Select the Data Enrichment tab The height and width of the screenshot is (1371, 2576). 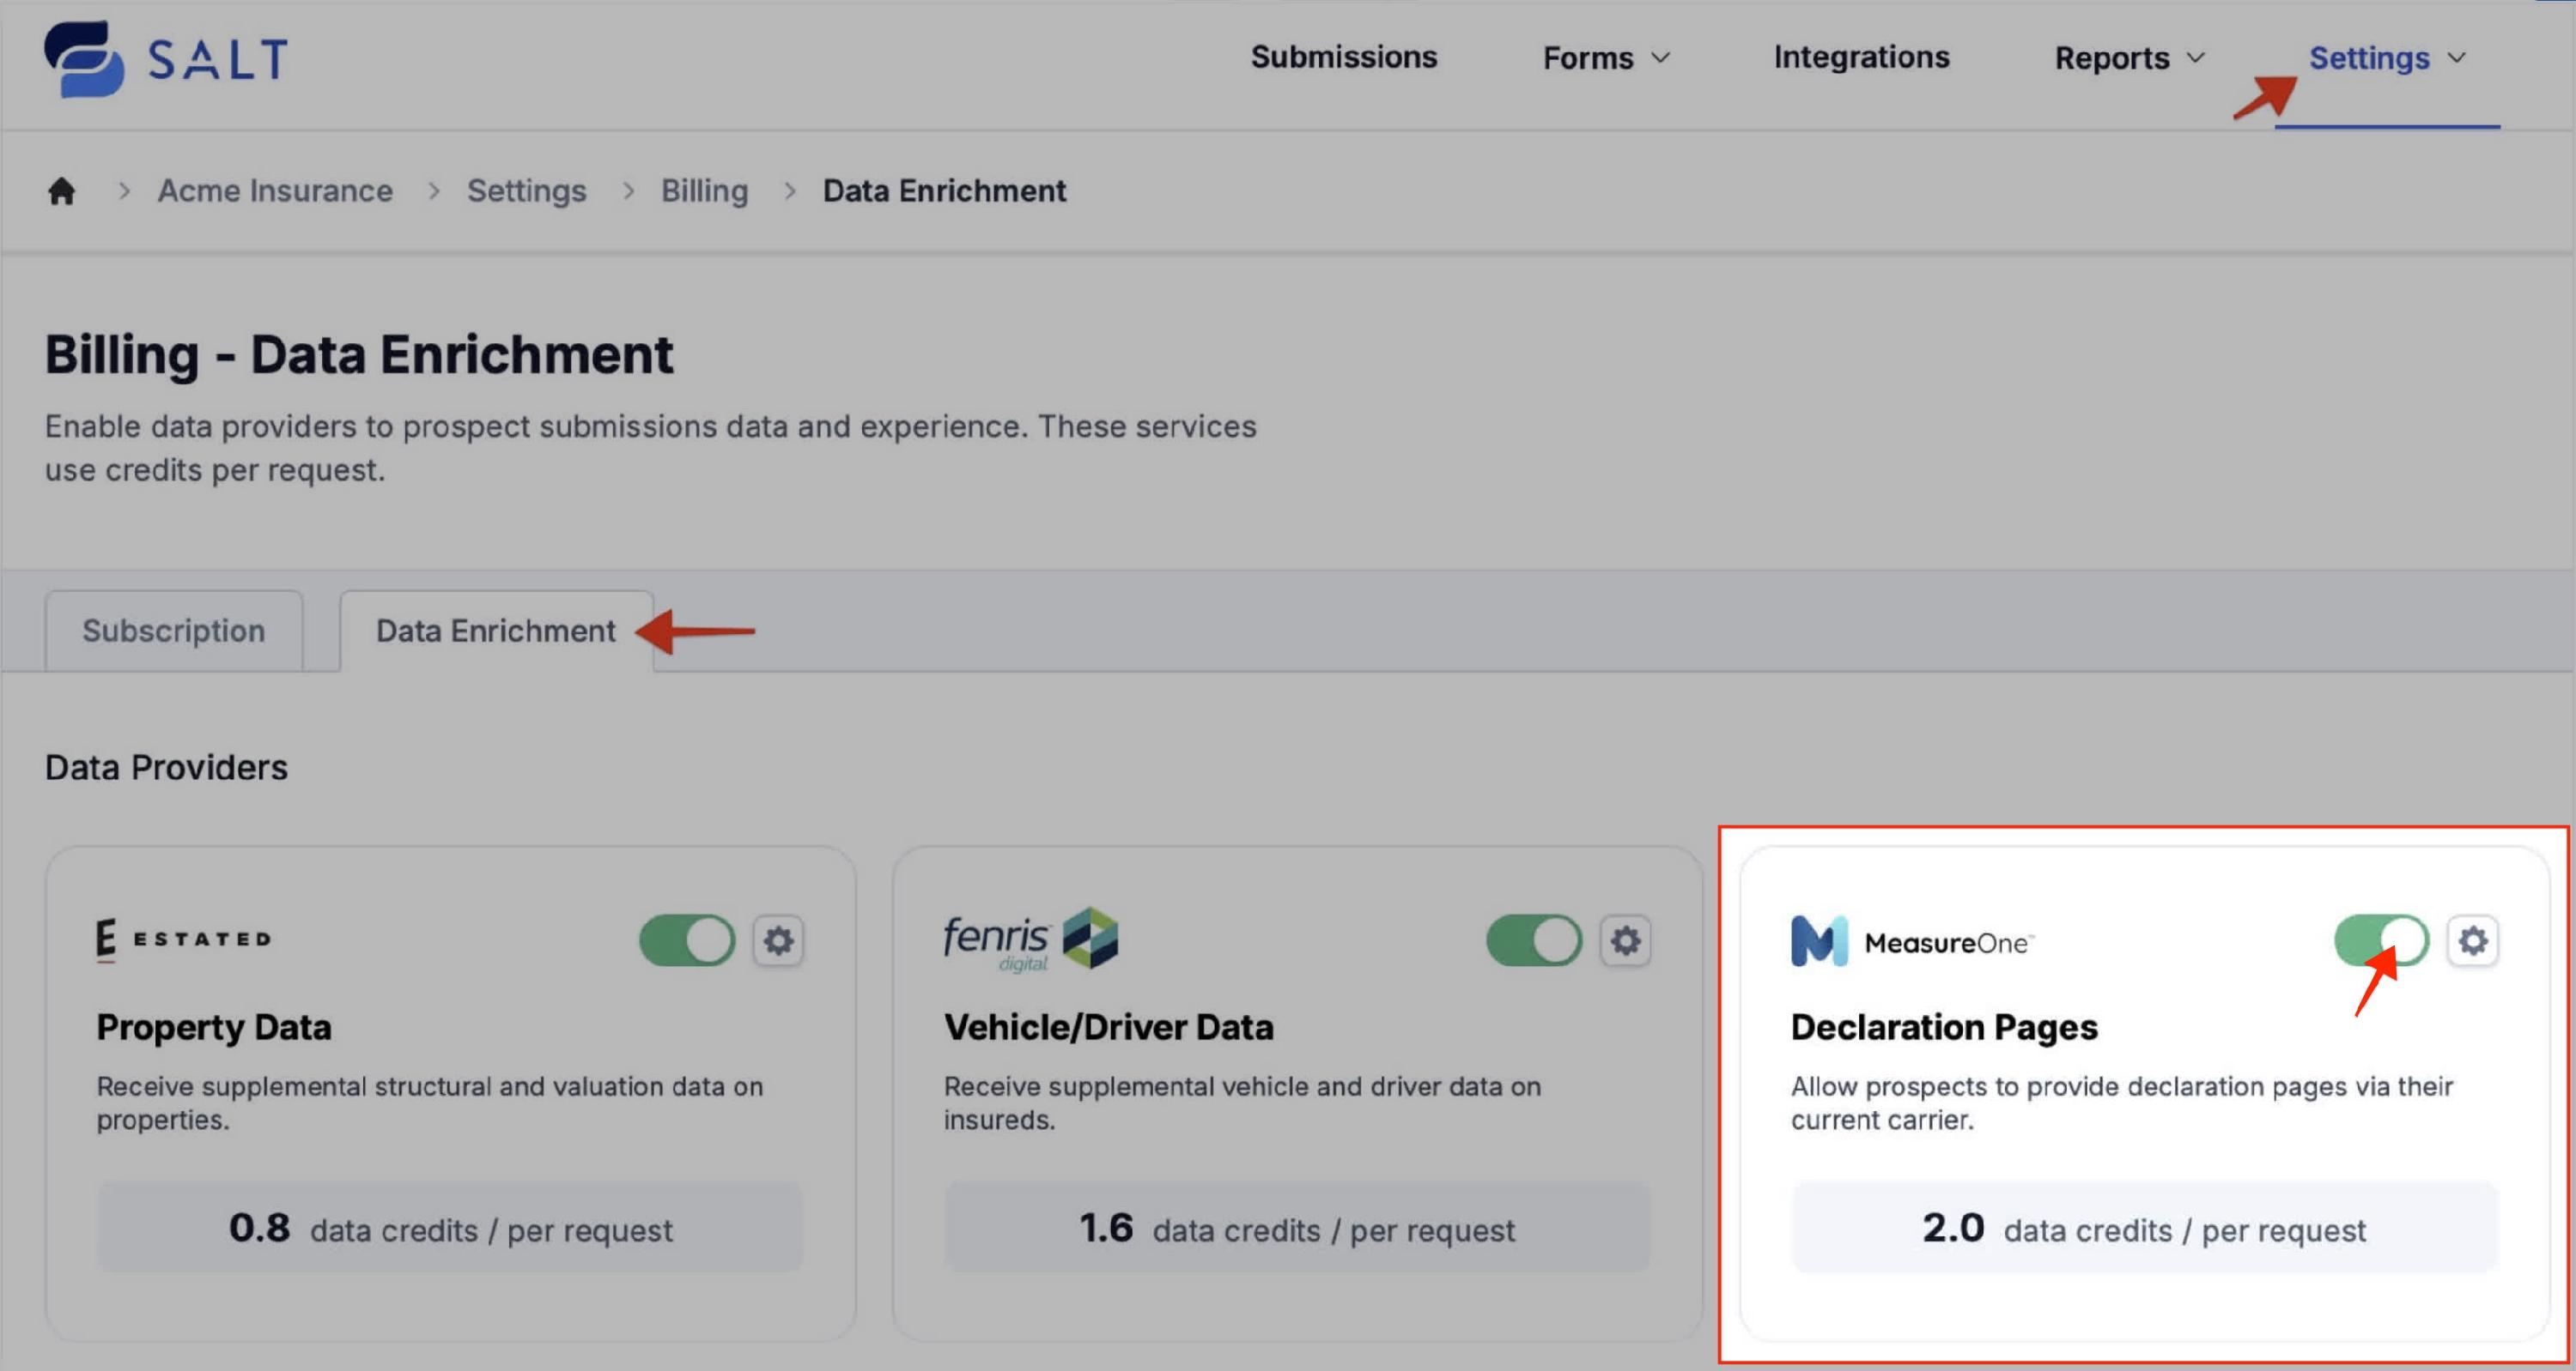(x=495, y=631)
